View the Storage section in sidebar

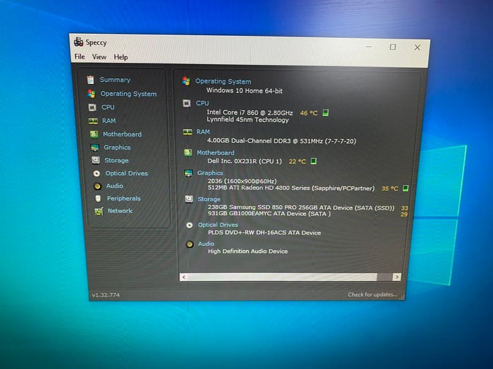(x=116, y=160)
